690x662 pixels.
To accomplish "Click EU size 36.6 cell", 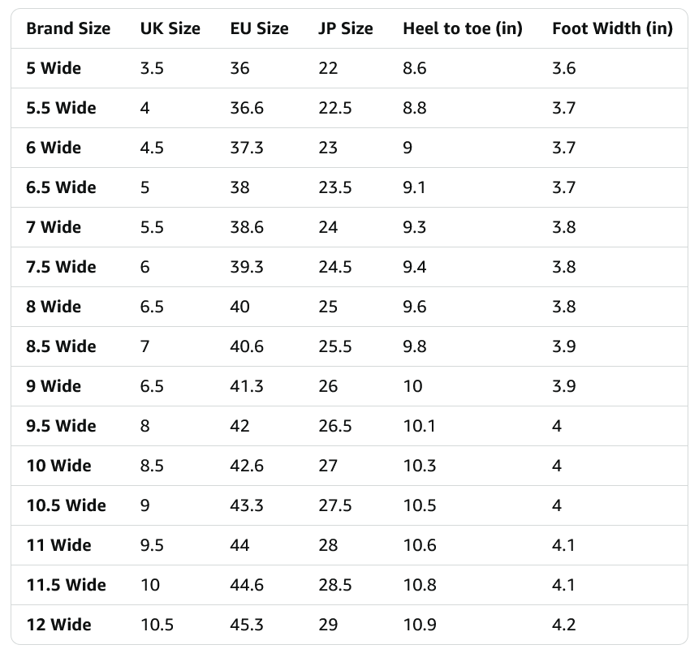I will (x=247, y=108).
